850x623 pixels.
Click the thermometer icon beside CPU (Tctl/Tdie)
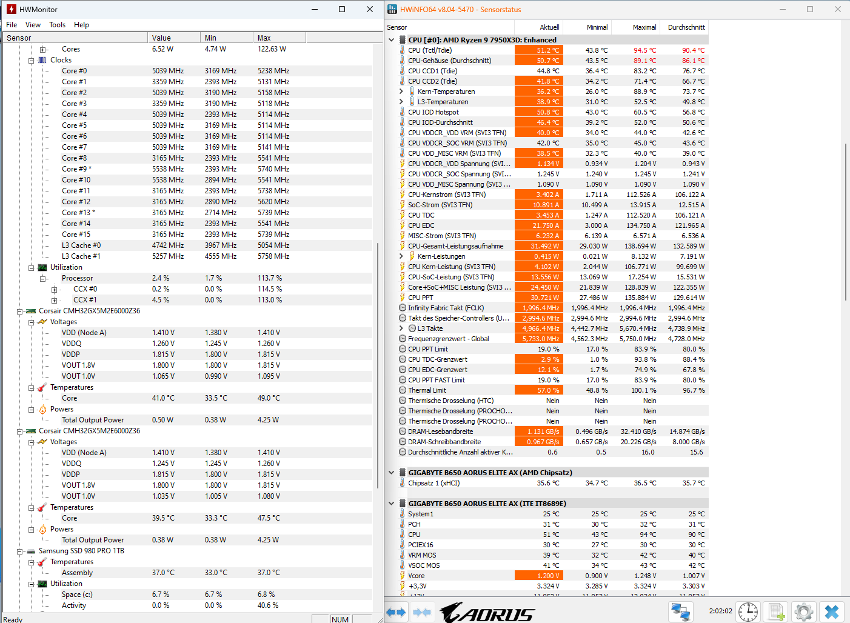402,50
